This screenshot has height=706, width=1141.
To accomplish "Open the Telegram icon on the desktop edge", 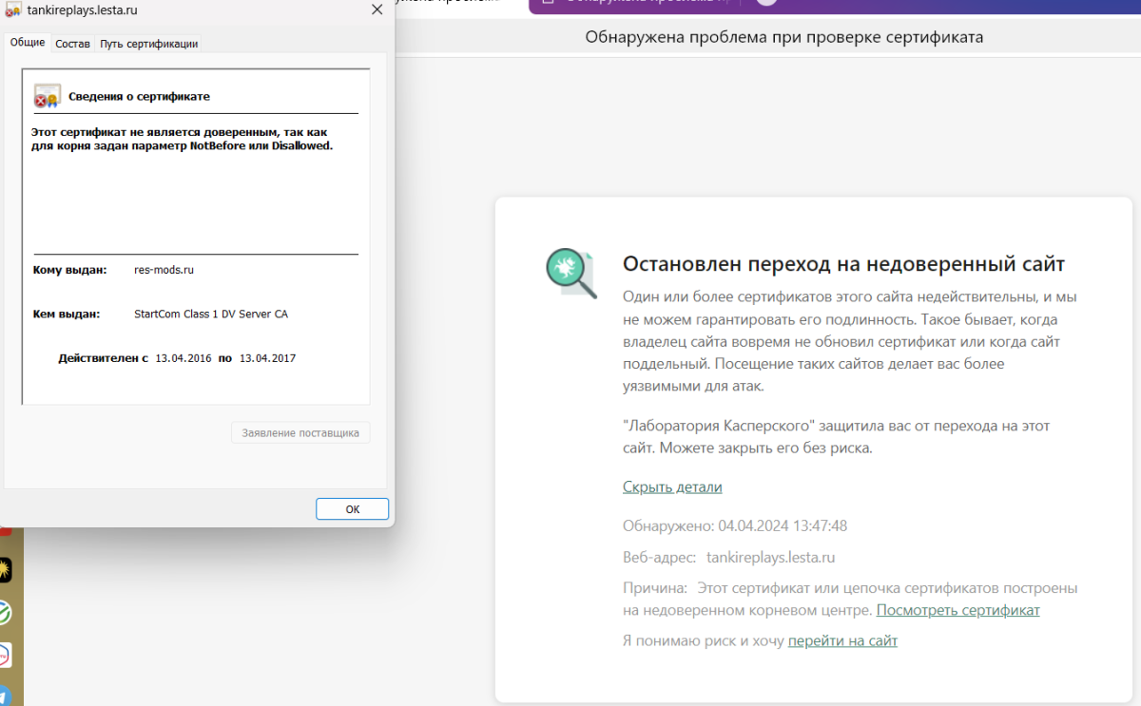I will tap(4, 695).
